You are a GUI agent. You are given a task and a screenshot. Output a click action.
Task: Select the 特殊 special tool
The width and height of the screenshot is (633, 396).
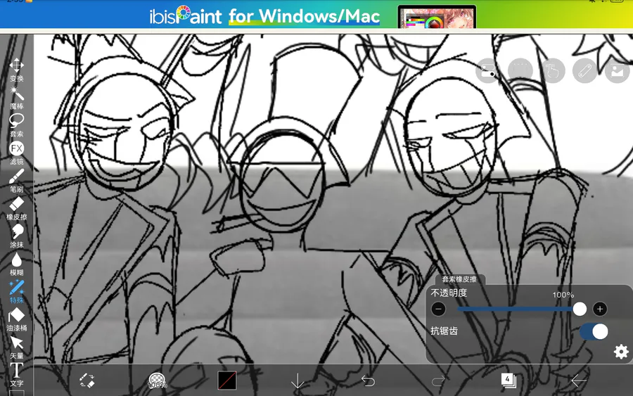pos(17,292)
